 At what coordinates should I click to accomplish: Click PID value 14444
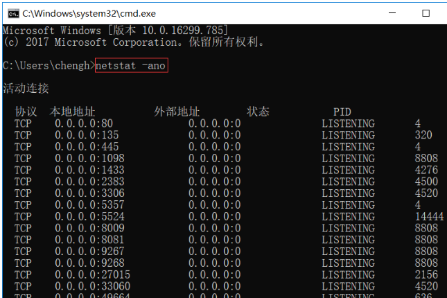click(429, 217)
